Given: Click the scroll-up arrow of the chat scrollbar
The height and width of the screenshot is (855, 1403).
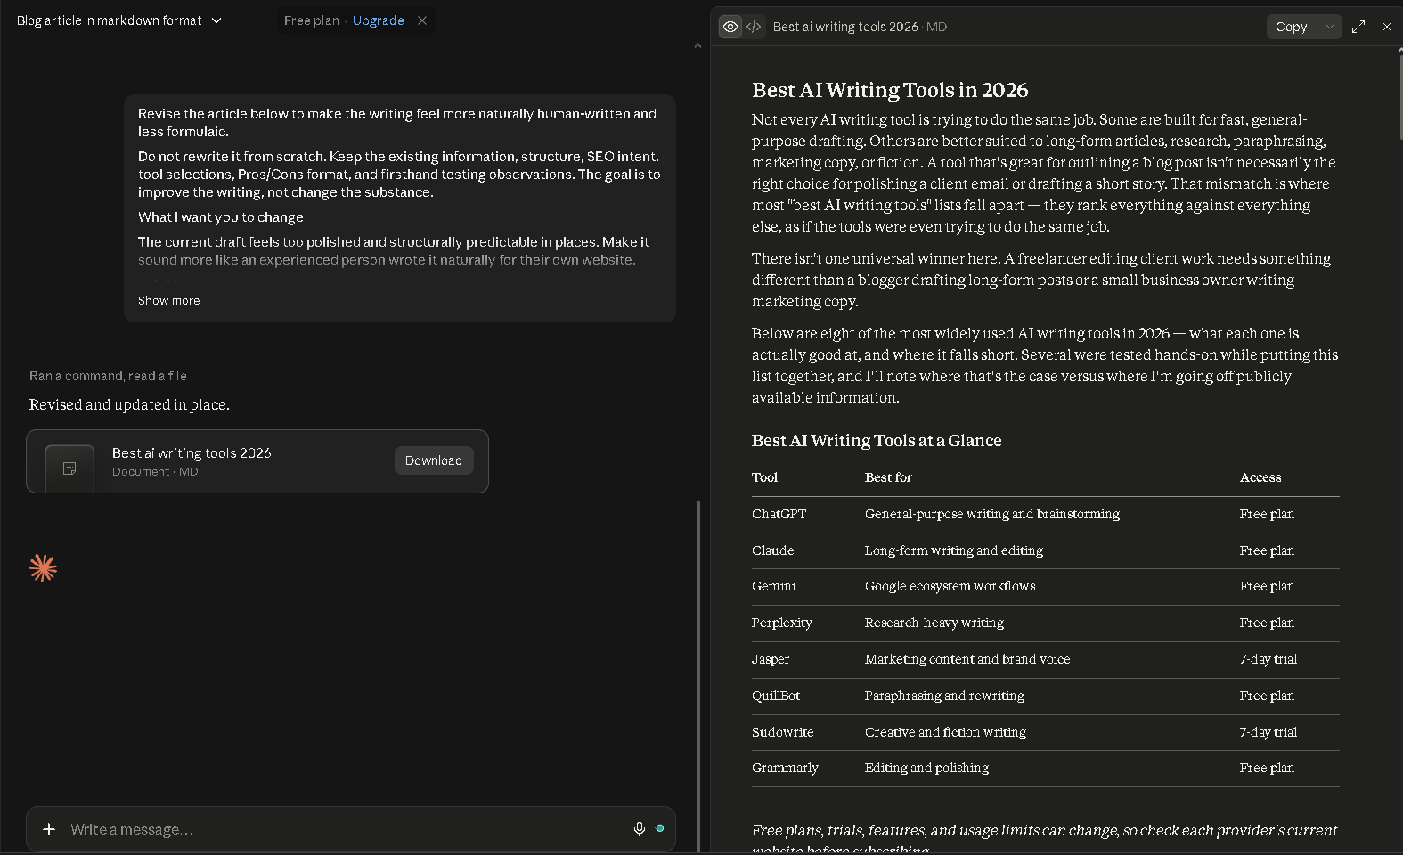Looking at the screenshot, I should tap(697, 45).
